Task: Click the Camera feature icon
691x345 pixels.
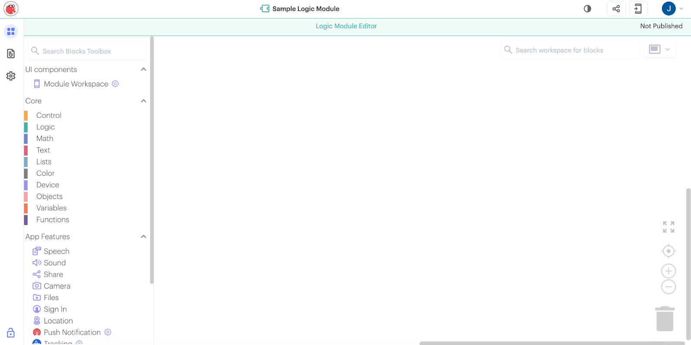Action: (x=37, y=286)
